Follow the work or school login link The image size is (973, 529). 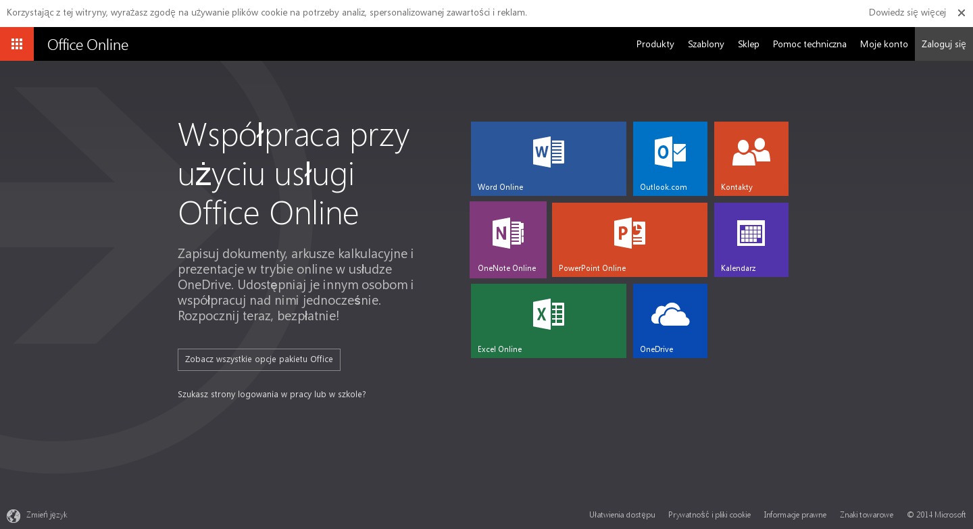point(272,395)
